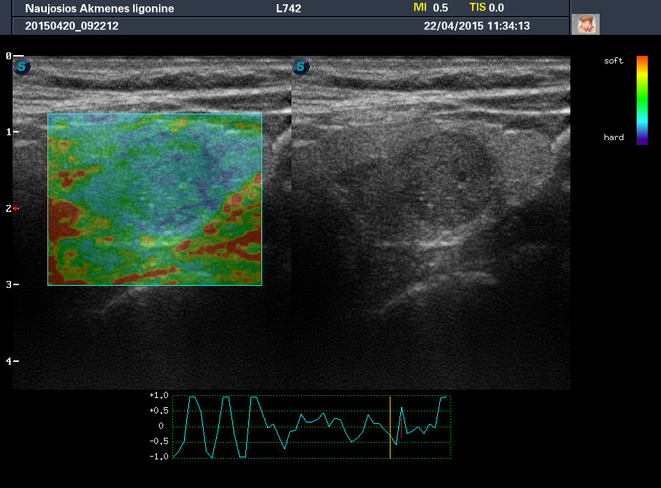The image size is (661, 488).
Task: Click the 'soft' color scale label
Action: tap(614, 61)
